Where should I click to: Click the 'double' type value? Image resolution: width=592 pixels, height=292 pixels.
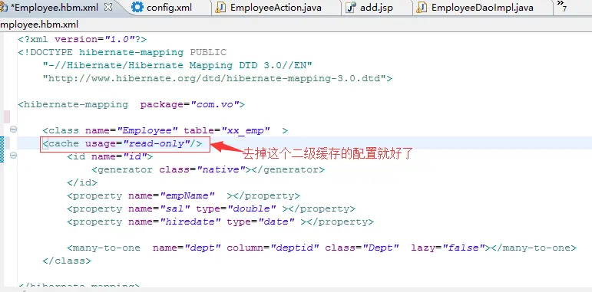point(251,208)
